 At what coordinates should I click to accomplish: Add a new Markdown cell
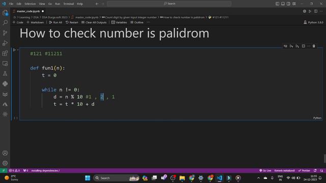[x=35, y=22]
